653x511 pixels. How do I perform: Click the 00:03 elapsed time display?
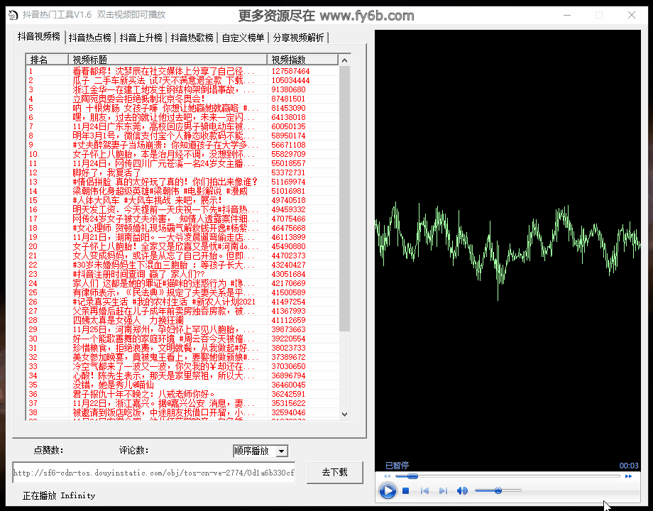(629, 466)
